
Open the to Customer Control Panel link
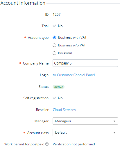coord(74,75)
